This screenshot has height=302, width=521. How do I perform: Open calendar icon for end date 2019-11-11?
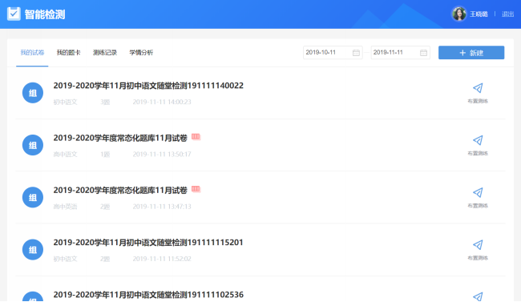pyautogui.click(x=423, y=53)
